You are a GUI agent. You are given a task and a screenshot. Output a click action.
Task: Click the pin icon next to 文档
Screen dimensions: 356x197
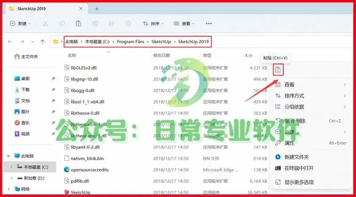click(x=53, y=101)
